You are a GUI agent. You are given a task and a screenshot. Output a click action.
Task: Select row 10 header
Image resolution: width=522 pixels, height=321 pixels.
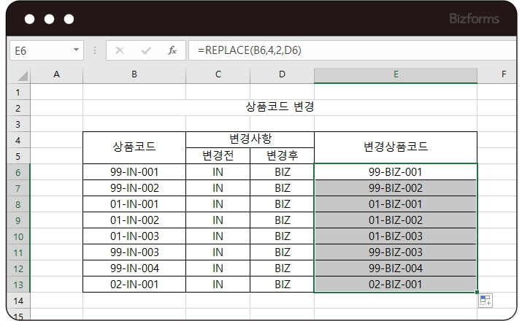18,236
